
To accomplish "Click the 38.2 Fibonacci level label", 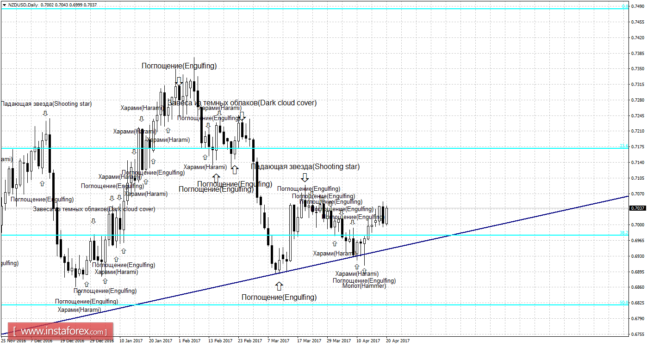I will click(624, 233).
